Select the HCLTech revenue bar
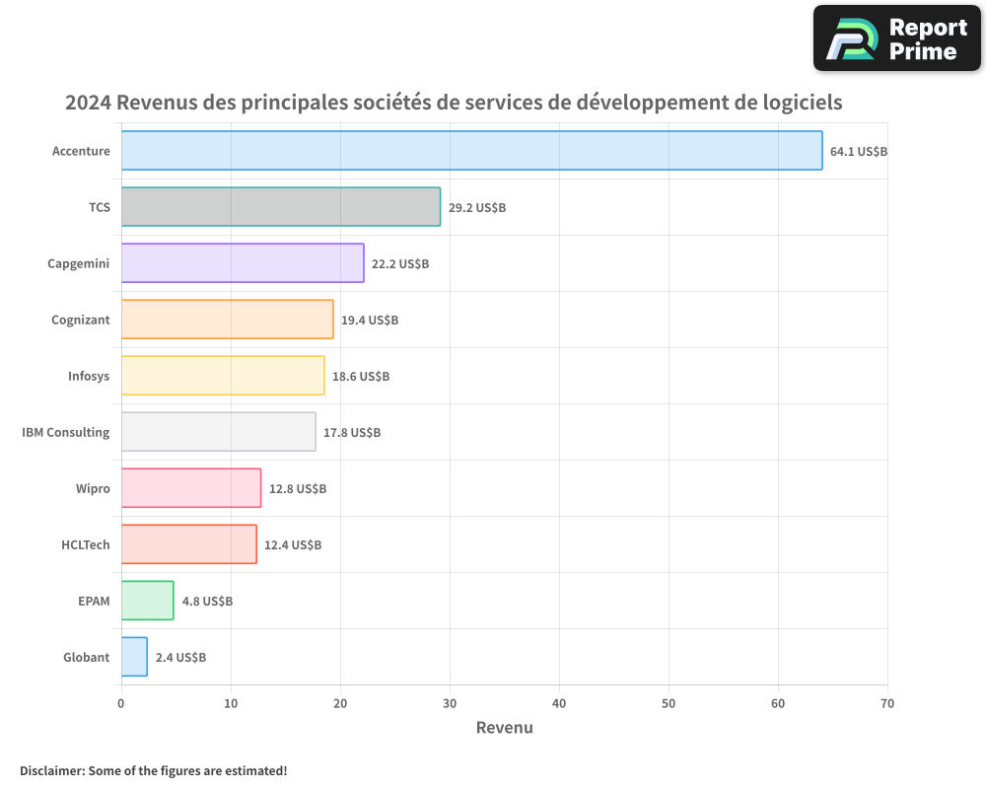 click(x=187, y=544)
